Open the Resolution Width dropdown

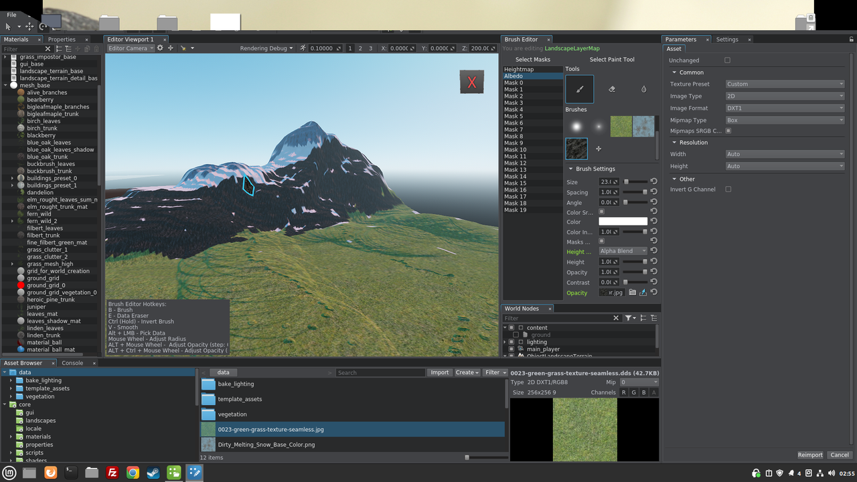click(x=785, y=154)
